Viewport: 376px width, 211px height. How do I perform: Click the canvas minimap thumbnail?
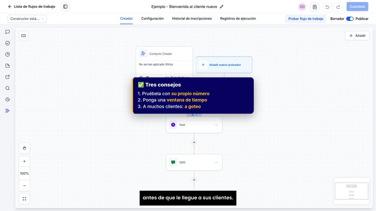coord(351,191)
